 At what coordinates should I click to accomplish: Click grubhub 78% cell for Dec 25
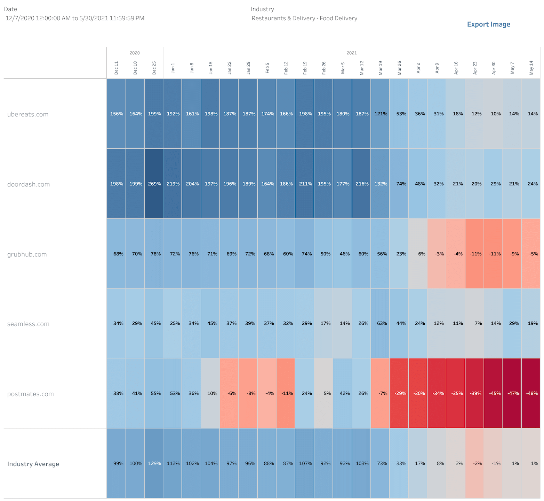(154, 254)
